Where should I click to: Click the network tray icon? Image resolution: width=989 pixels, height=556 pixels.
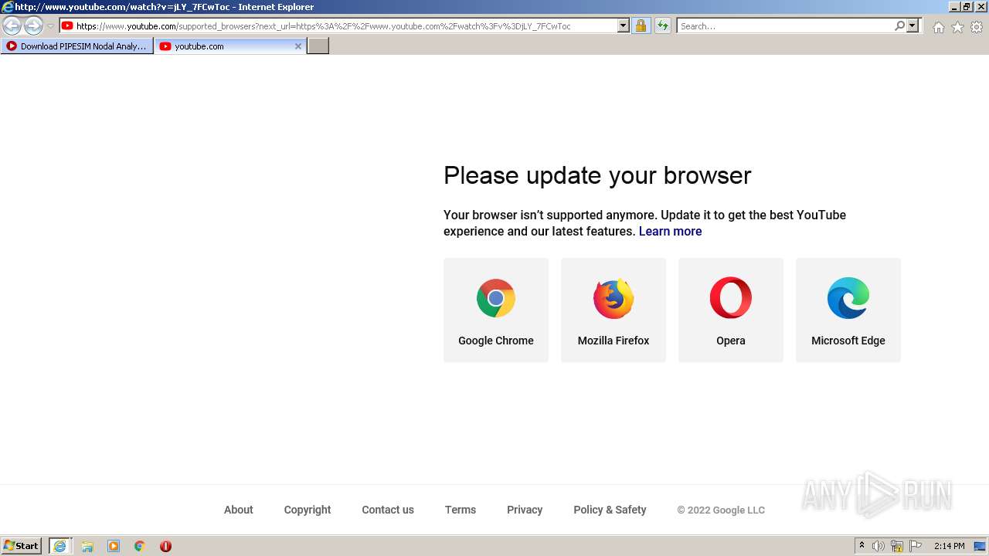[897, 546]
